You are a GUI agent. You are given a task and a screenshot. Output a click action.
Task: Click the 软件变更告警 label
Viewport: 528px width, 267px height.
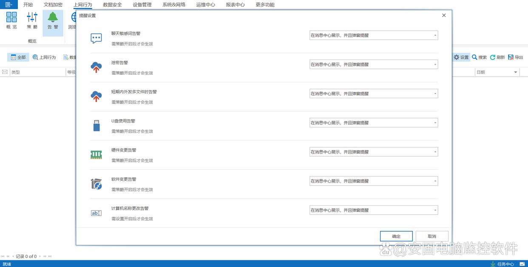pos(124,179)
